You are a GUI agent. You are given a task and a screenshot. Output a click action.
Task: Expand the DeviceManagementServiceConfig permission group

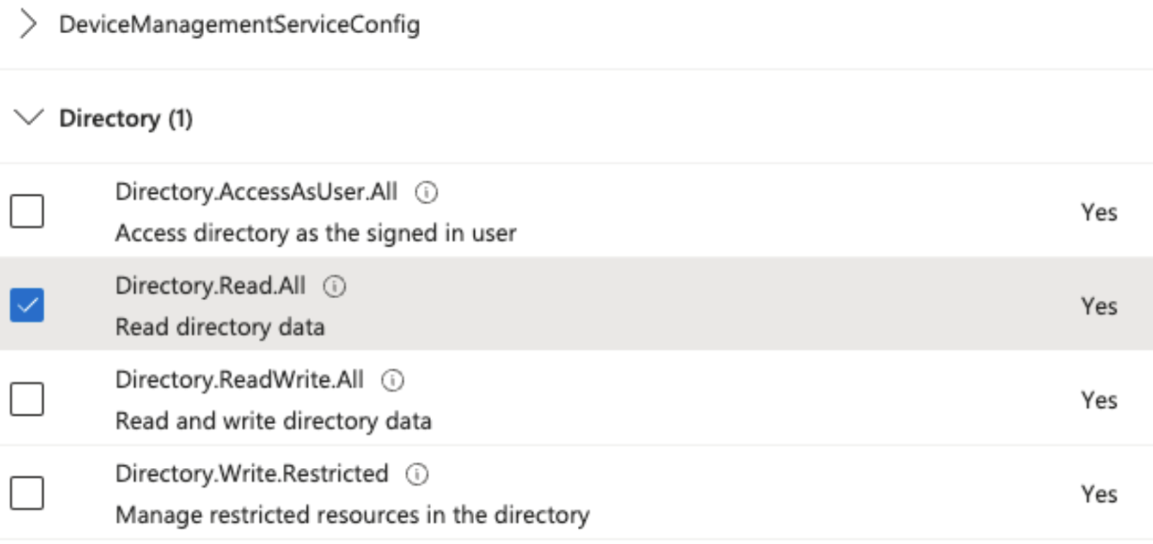[x=27, y=23]
